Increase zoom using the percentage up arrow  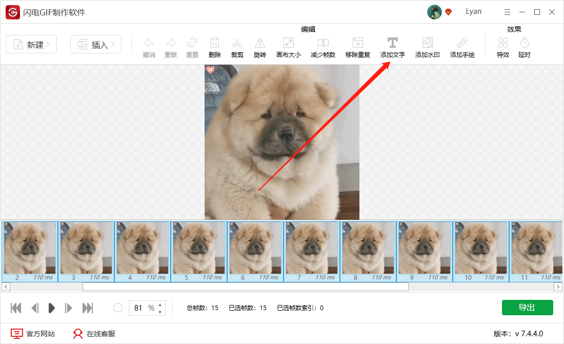coord(160,305)
